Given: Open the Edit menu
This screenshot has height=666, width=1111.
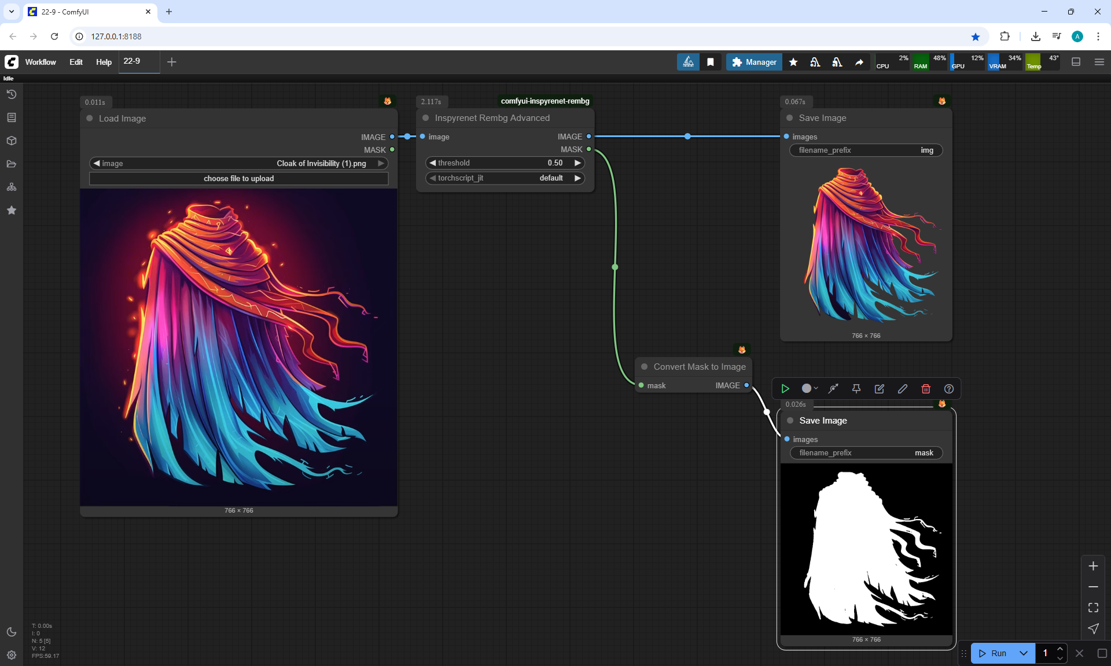Looking at the screenshot, I should (x=76, y=62).
